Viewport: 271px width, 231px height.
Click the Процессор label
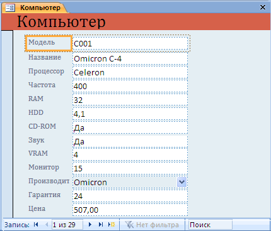pos(46,72)
